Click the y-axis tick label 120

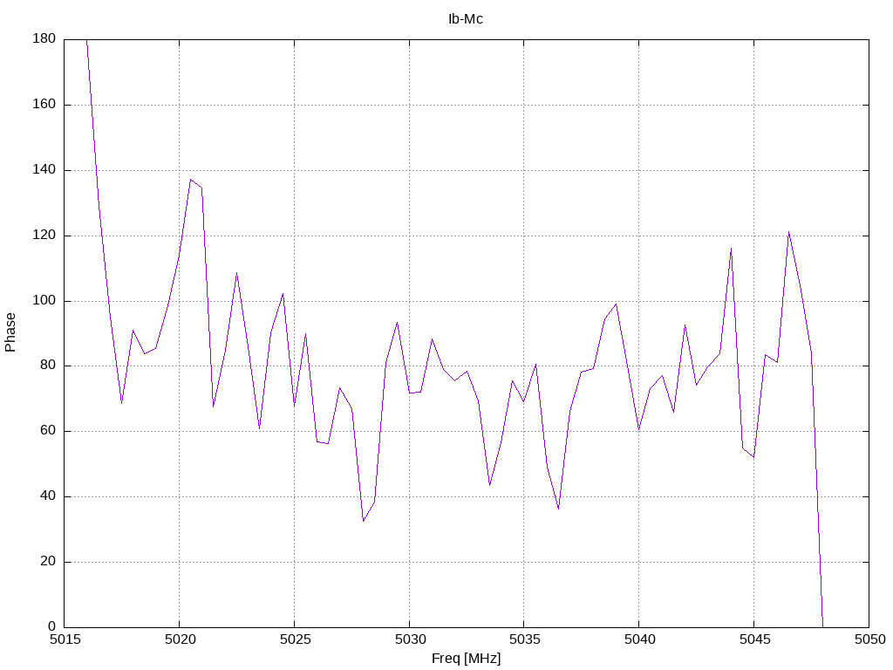(44, 235)
